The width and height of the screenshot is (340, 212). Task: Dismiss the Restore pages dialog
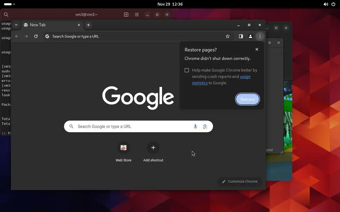point(257,49)
